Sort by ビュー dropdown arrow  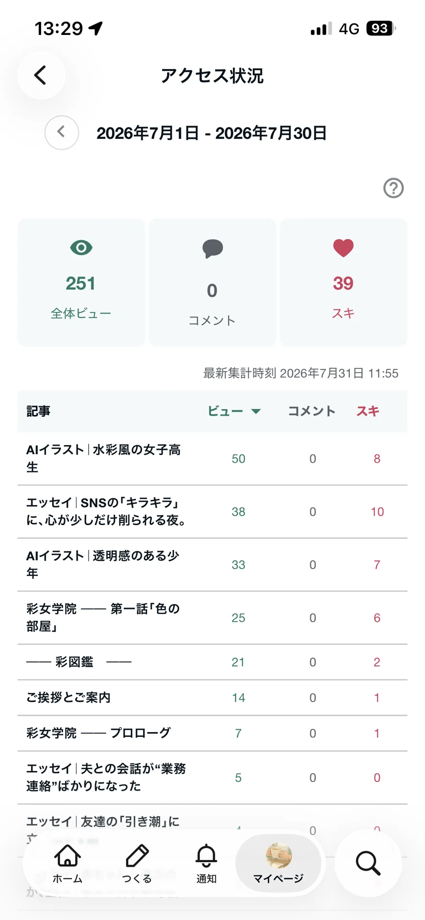256,411
